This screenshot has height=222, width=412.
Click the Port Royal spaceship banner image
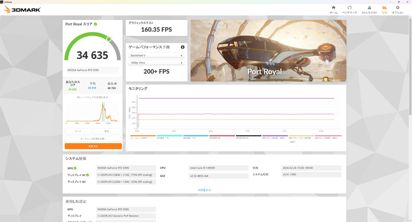click(x=268, y=50)
